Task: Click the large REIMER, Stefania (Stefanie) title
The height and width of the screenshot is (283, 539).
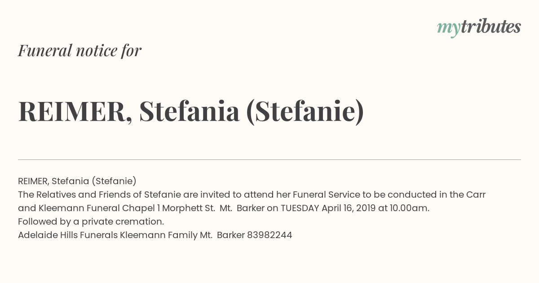Action: point(191,111)
